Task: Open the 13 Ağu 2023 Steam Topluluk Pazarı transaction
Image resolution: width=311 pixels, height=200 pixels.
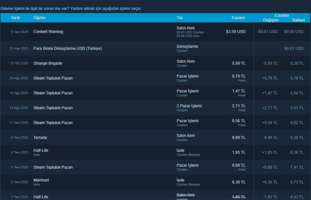Action: click(x=53, y=108)
